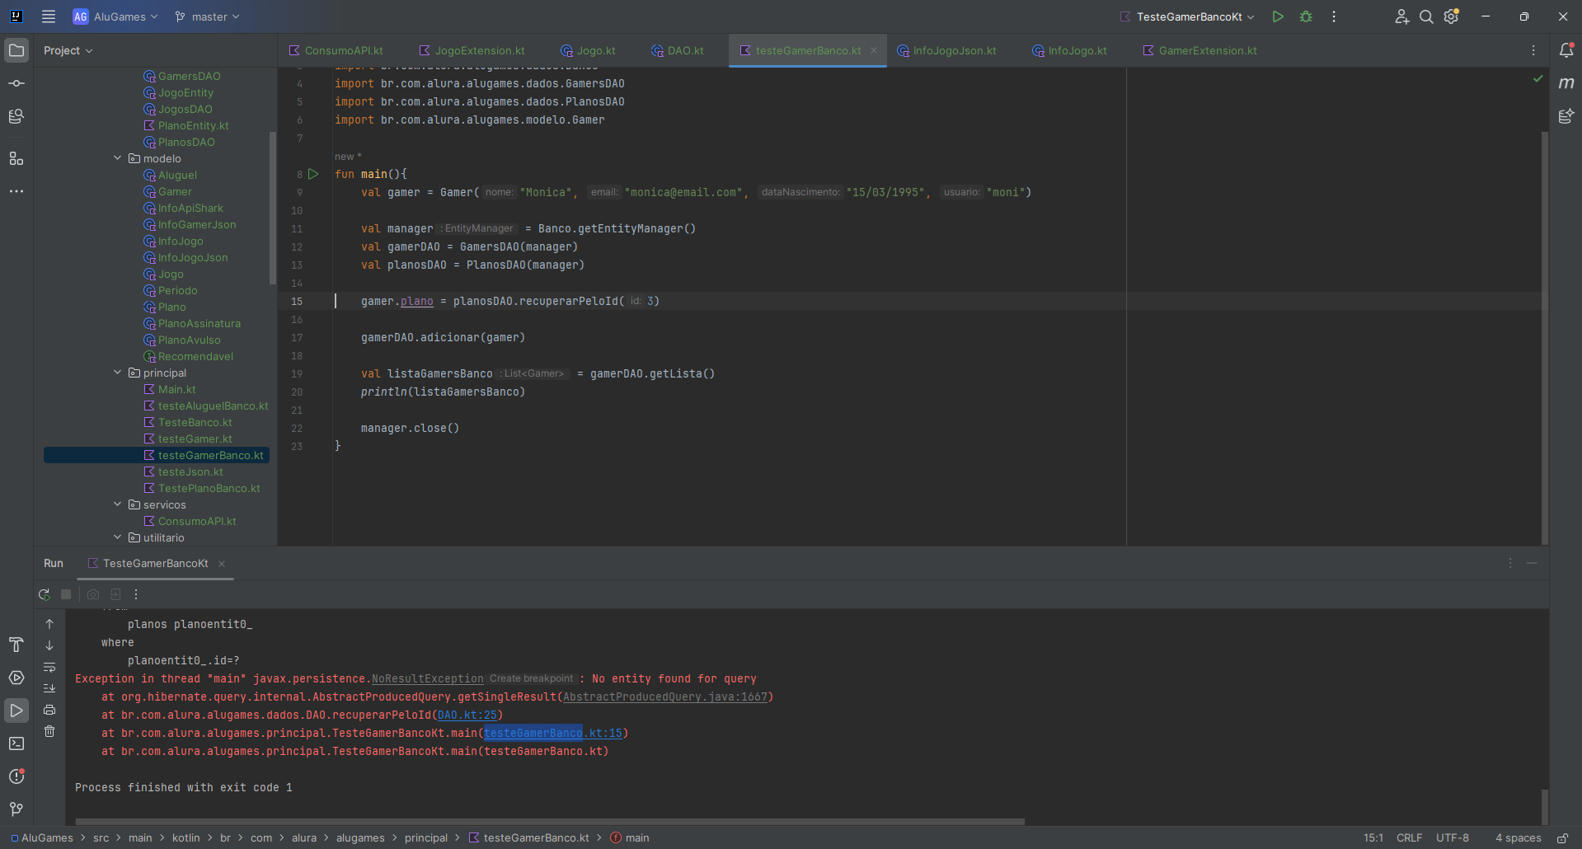This screenshot has height=849, width=1582.
Task: Switch to JogoExtension.kt tab
Action: pos(472,50)
